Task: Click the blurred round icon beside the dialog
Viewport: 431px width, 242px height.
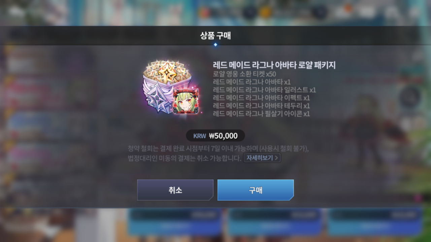Action: (410, 97)
